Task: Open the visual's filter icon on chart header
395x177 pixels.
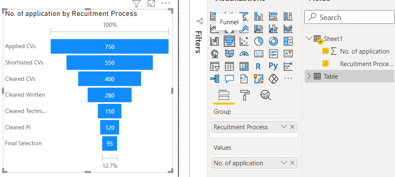Action: coord(136,3)
